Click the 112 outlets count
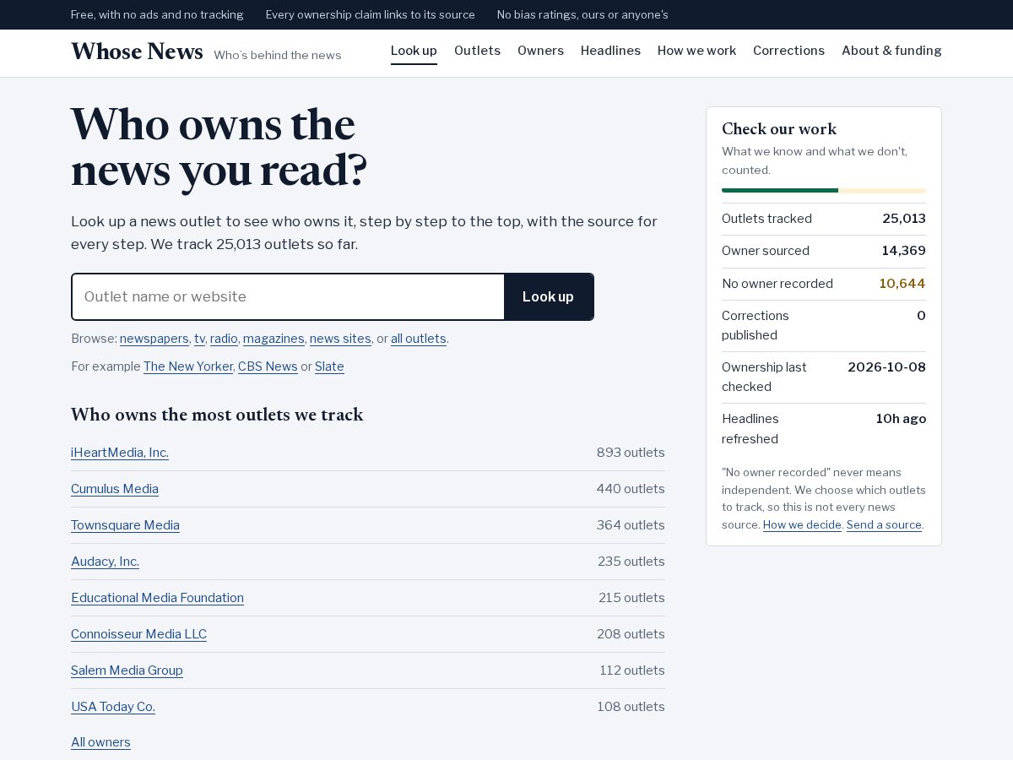Image resolution: width=1013 pixels, height=760 pixels. [632, 670]
